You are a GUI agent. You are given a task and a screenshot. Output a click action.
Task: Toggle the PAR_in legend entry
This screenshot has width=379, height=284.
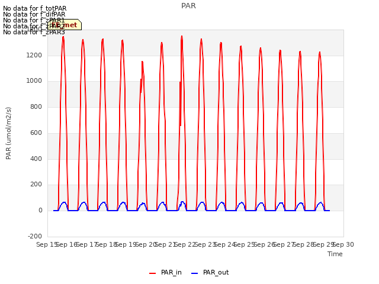pos(165,273)
